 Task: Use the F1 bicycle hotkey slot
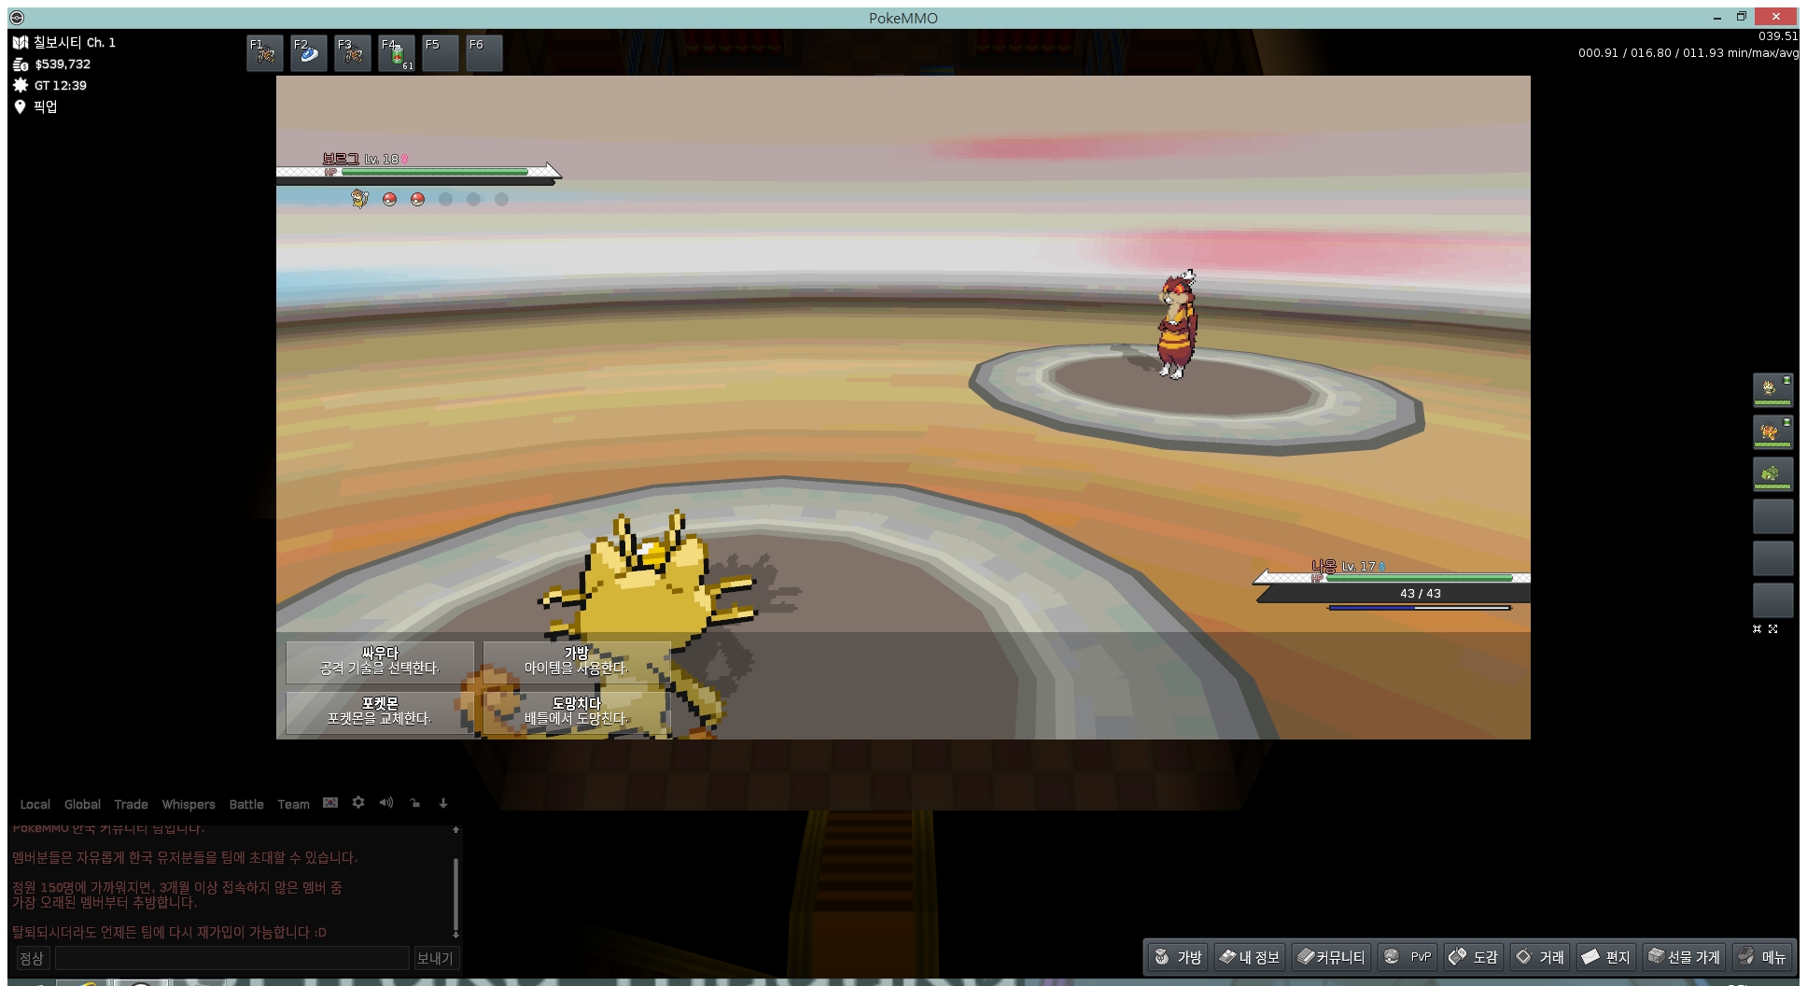click(x=265, y=53)
